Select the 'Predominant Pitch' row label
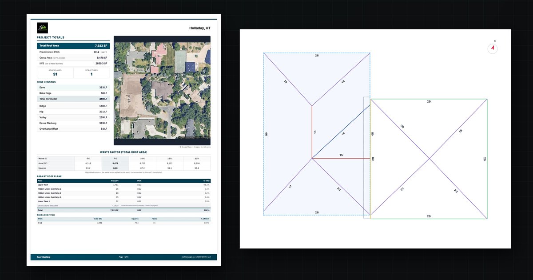The height and width of the screenshot is (280, 533). [50, 52]
